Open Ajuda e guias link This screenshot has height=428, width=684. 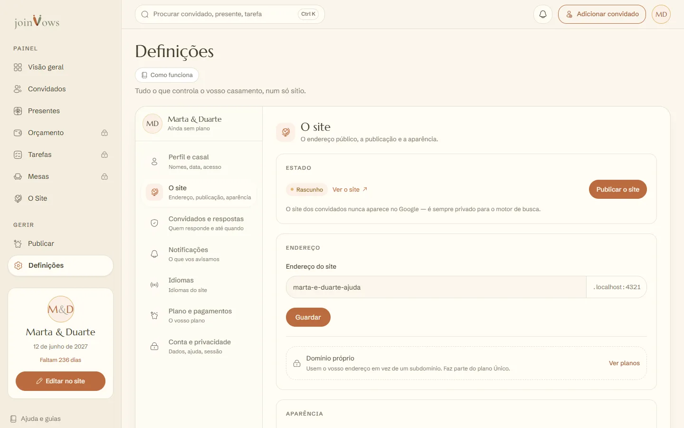(x=36, y=419)
